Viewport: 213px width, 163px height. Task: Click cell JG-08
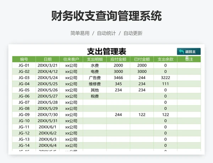coord(24,108)
